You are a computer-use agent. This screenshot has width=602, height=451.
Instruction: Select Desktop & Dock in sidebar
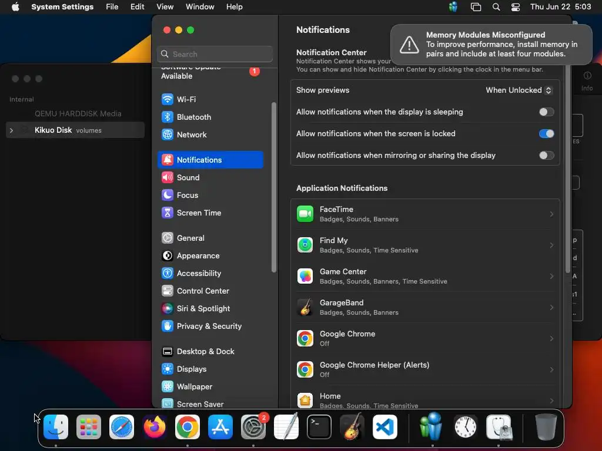tap(210, 352)
